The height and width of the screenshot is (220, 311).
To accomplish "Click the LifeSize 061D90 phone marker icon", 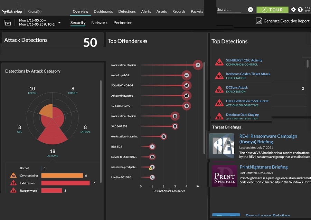I will [x=152, y=178].
